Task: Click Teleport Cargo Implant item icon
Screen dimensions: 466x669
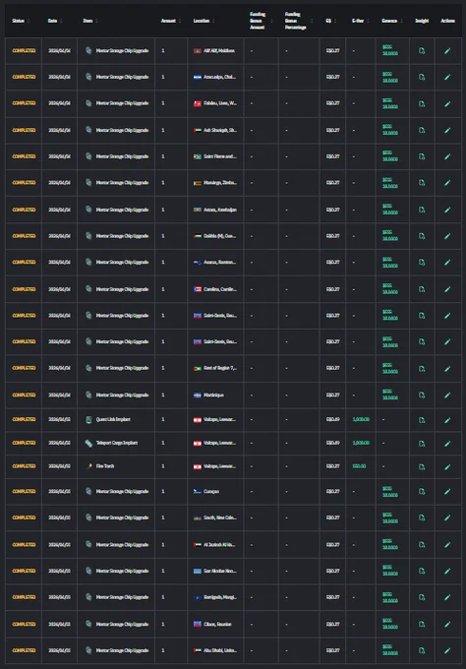Action: point(88,444)
